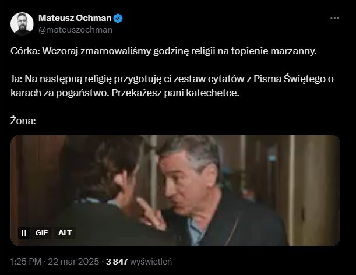Click the blue verified badge

pyautogui.click(x=118, y=18)
